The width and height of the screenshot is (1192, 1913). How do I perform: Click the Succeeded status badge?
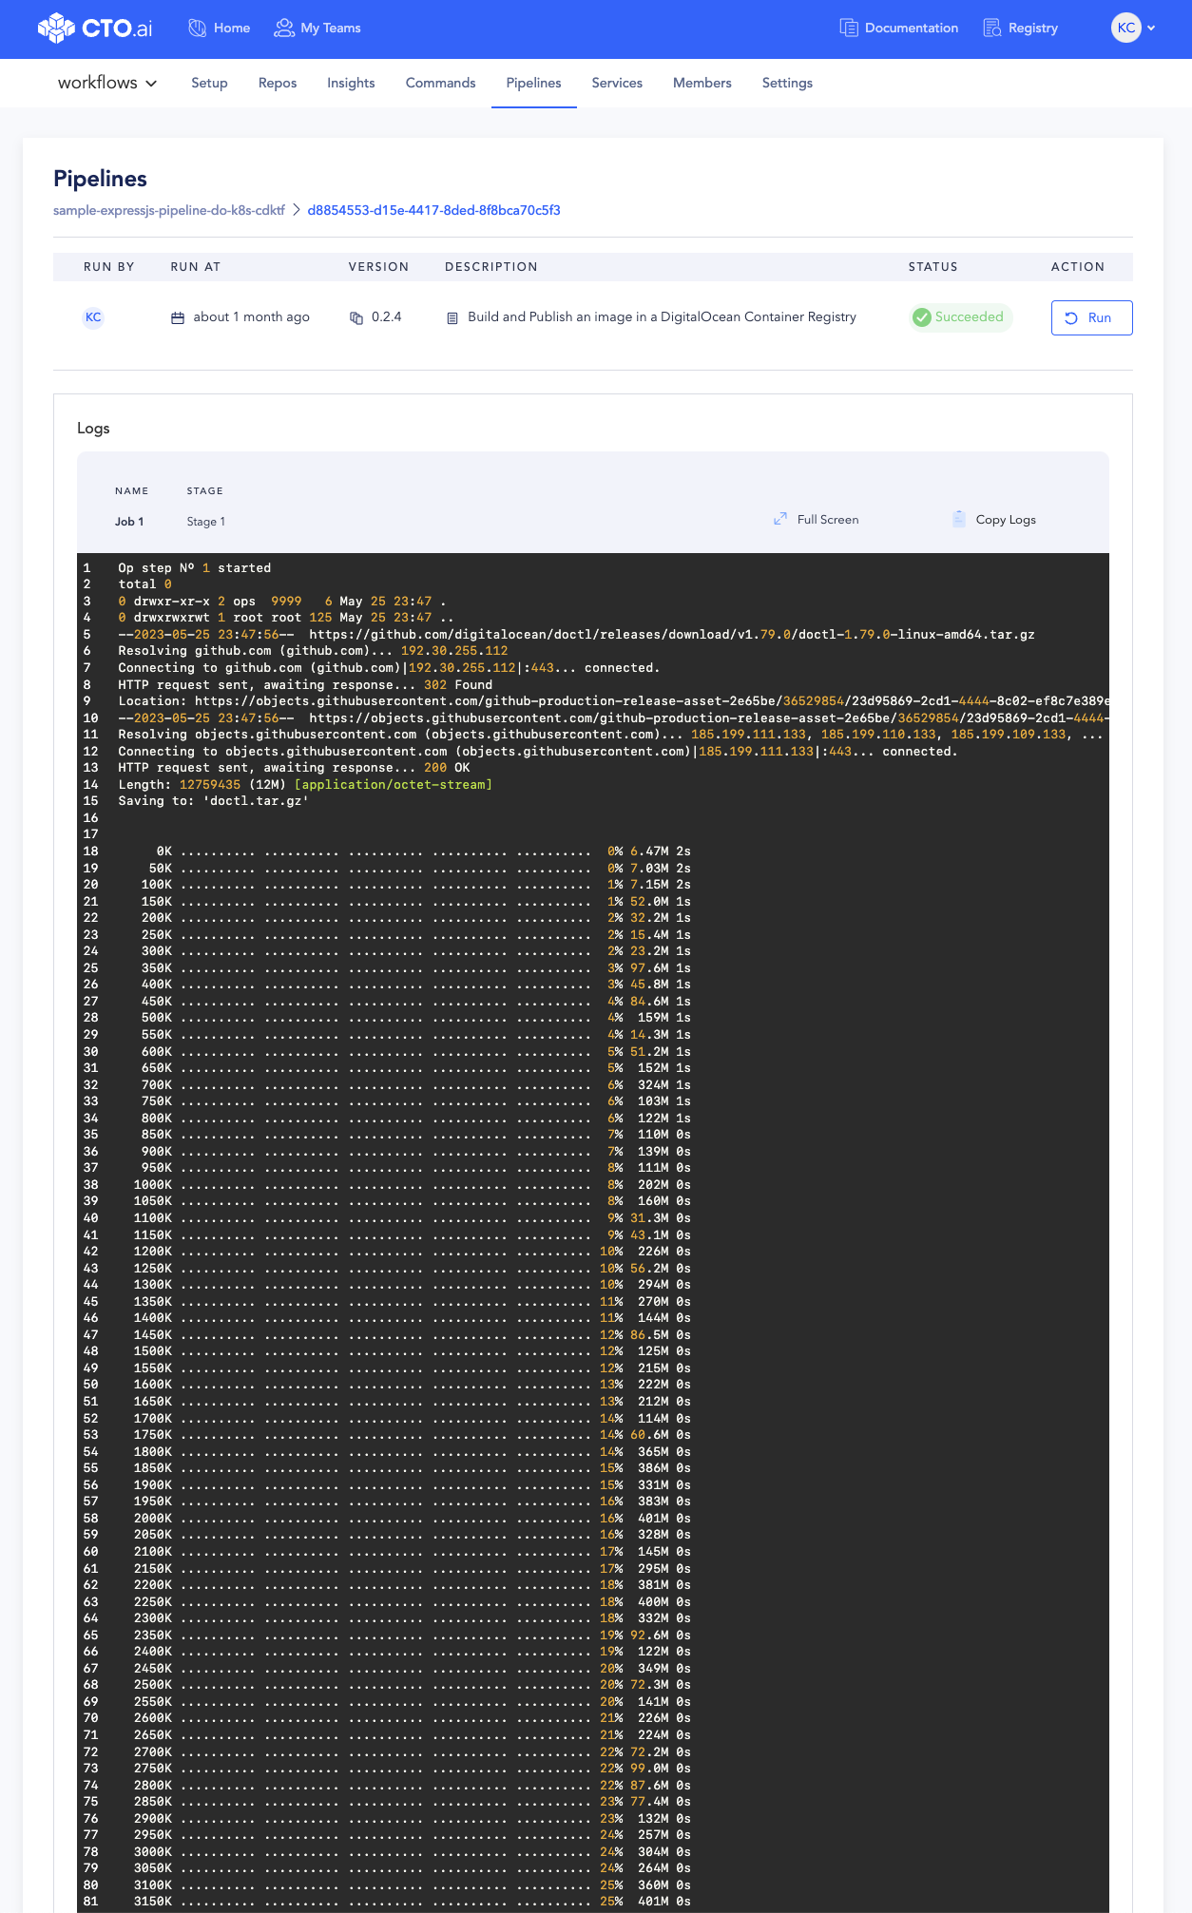tap(959, 317)
